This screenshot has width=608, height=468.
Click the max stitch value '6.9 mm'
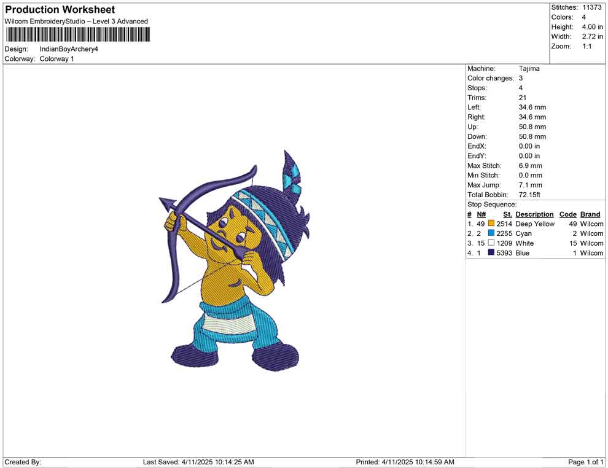point(531,166)
